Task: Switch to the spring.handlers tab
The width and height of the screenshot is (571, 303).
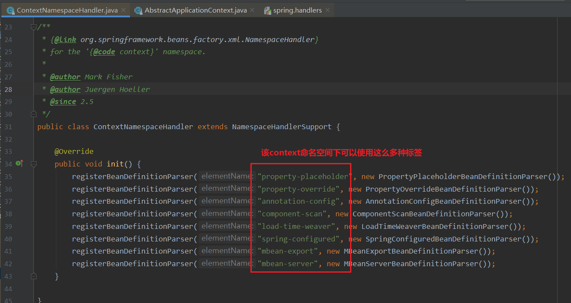Action: 297,10
